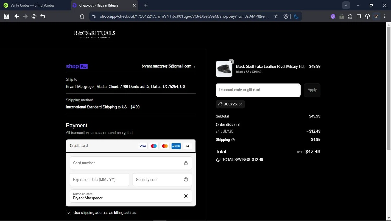Click the Maestro card logo
391x221 pixels.
pyautogui.click(x=154, y=146)
